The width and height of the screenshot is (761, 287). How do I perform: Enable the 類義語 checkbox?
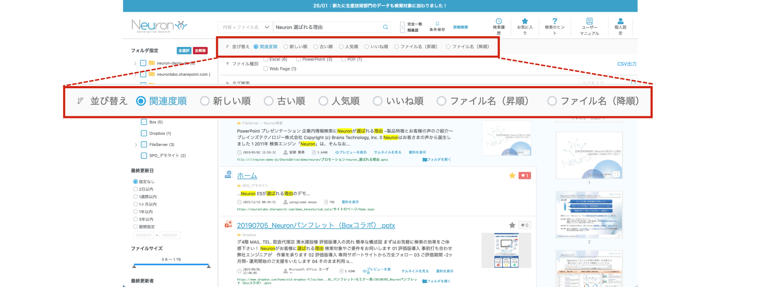pyautogui.click(x=402, y=30)
